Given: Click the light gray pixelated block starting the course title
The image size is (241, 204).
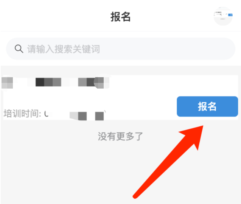Looking at the screenshot, I should click(x=7, y=83).
